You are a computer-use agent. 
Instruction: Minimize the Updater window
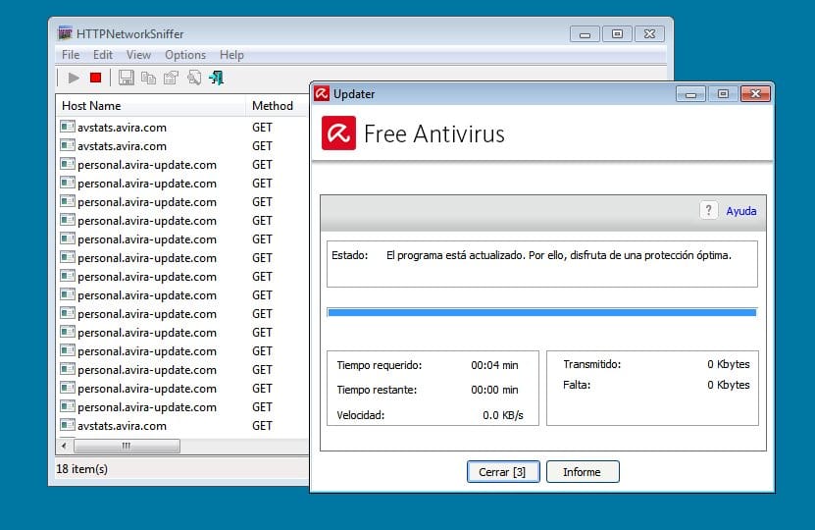pos(690,94)
